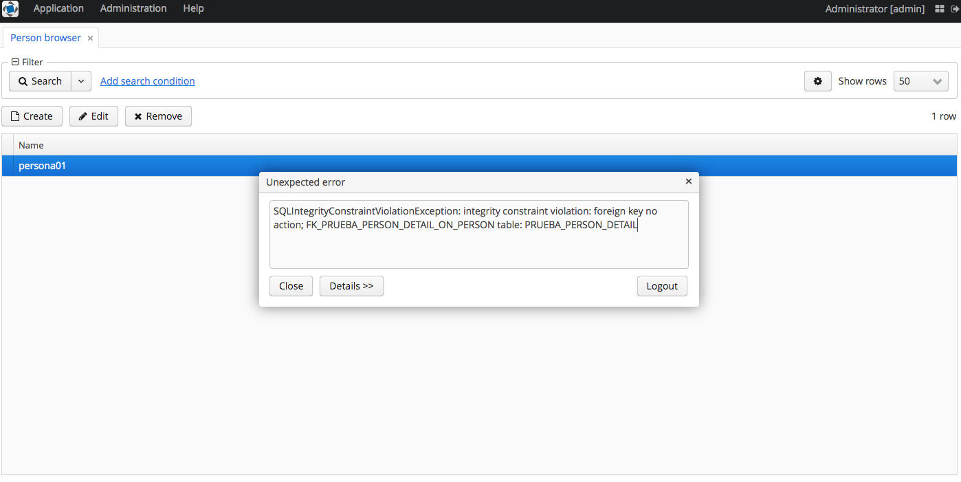The height and width of the screenshot is (482, 961).
Task: Show error Details >> in the dialog
Action: (351, 286)
